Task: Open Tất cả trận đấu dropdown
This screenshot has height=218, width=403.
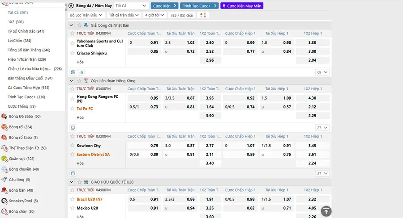Action: tap(124, 15)
